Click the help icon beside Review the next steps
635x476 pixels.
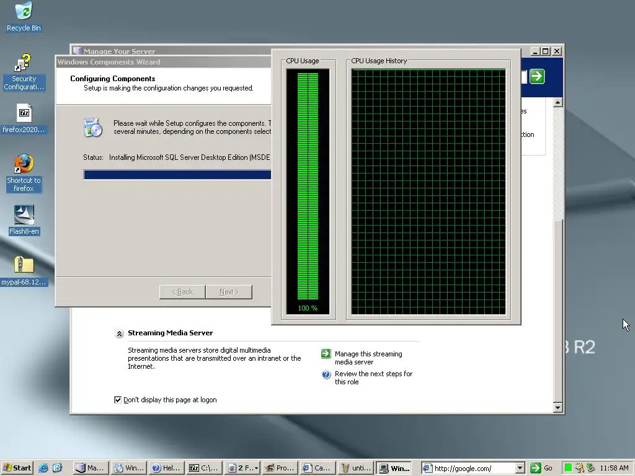coord(326,374)
